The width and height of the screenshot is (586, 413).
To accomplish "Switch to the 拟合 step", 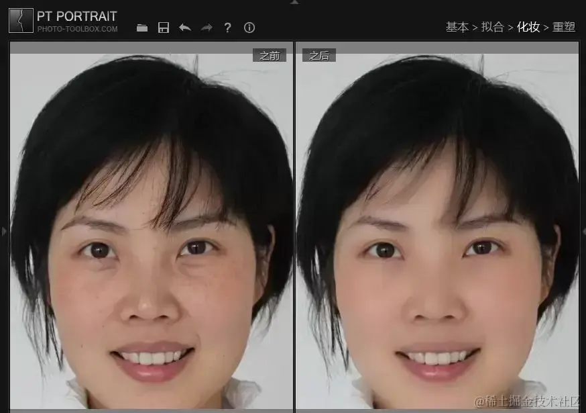I will (492, 27).
